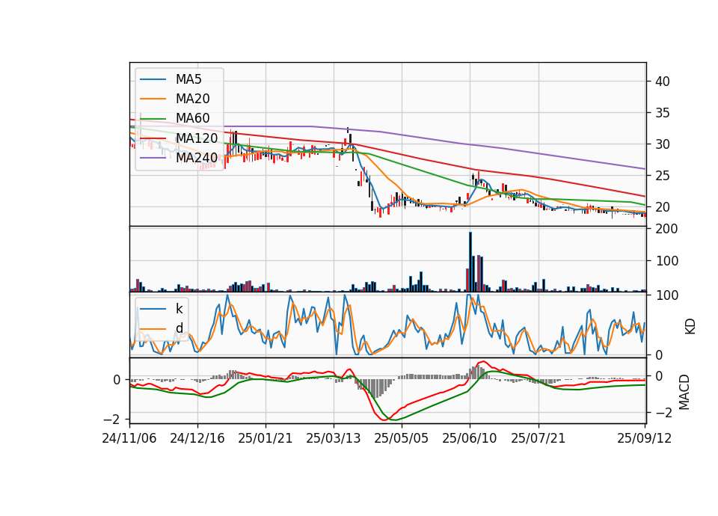This screenshot has width=718, height=516.
Task: Click the volume axis value 200
Action: (x=666, y=229)
